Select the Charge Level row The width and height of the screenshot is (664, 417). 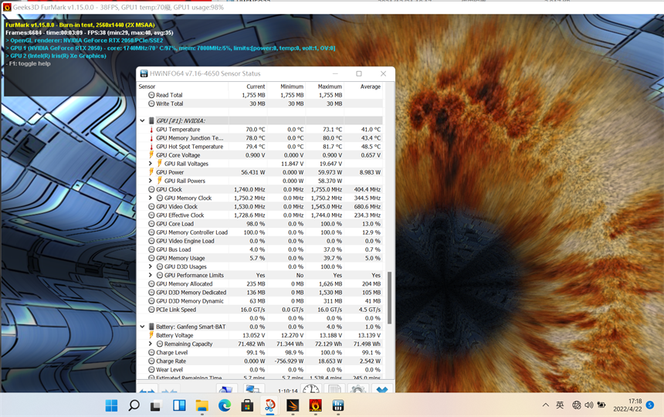(259, 352)
